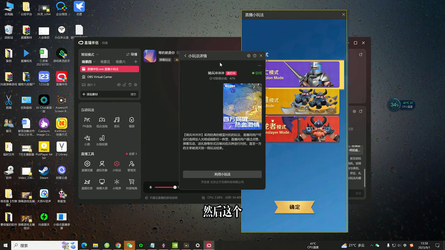Select the purple mode card with knight

click(x=302, y=74)
